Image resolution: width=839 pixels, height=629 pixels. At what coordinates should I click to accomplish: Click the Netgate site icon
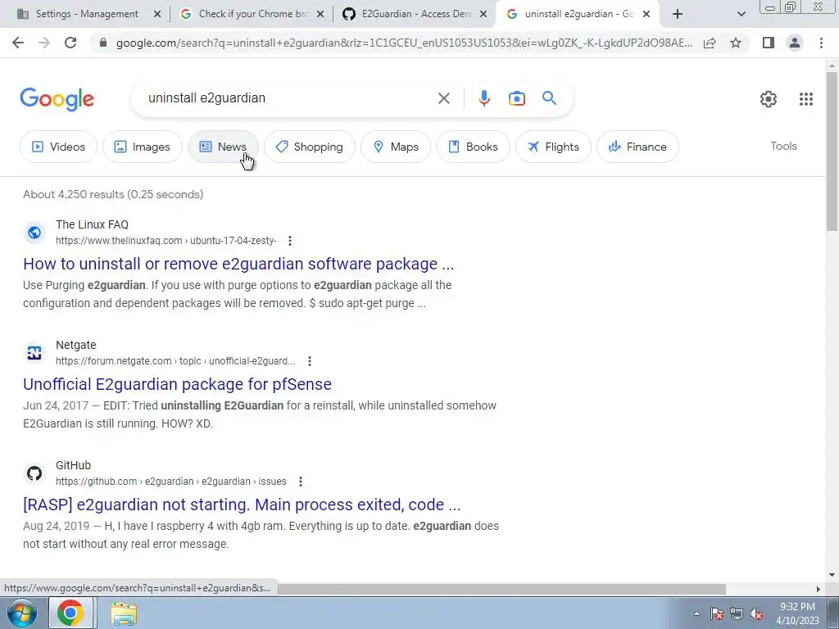34,353
